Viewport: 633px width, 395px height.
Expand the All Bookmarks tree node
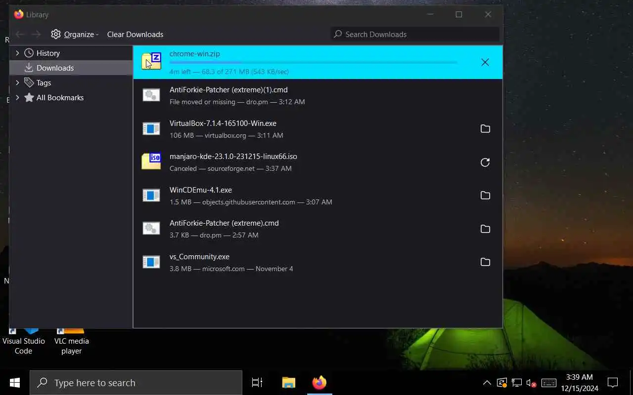pyautogui.click(x=17, y=97)
